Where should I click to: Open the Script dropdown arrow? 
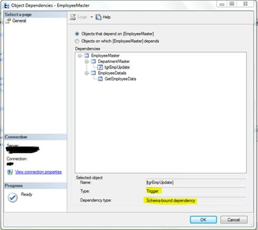(92, 17)
